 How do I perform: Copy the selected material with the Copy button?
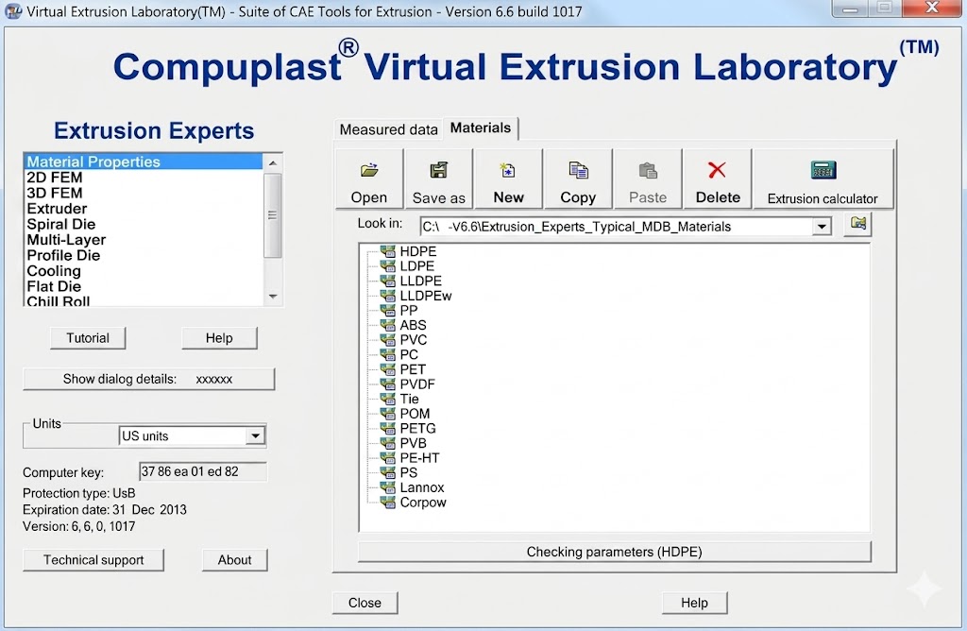click(x=578, y=179)
